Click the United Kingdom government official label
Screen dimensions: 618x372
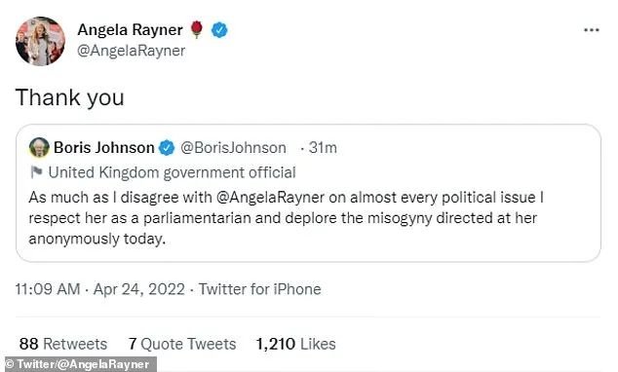click(172, 172)
